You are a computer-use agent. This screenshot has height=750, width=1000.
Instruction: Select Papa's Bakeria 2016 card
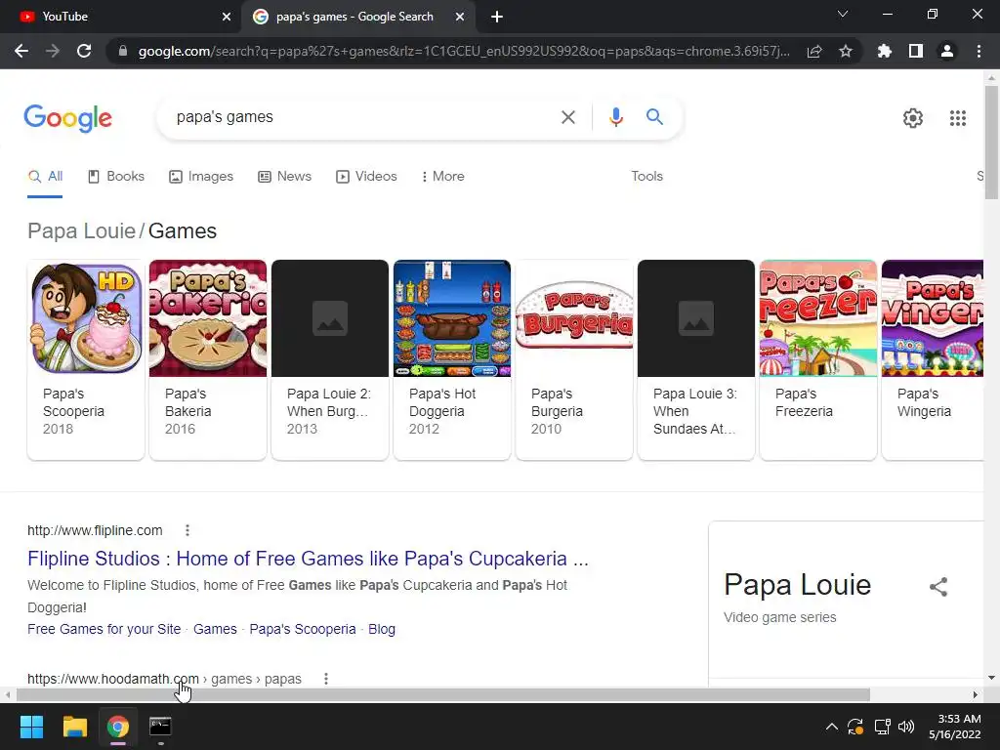(x=208, y=359)
